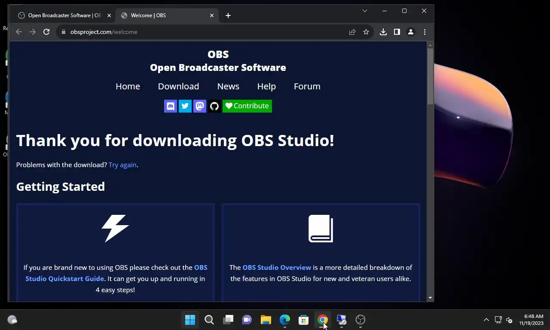Open a new browser tab
This screenshot has height=330, width=550.
(x=228, y=15)
